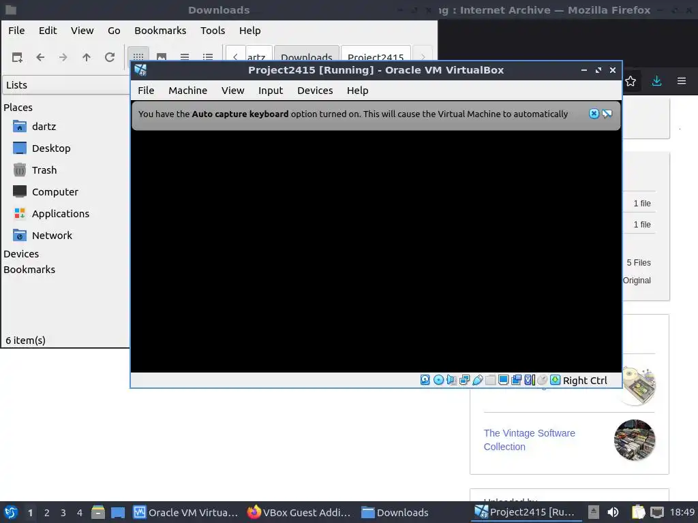Switch to Firefox VBox Guest Additions taskbar entry
698x523 pixels.
coord(299,512)
